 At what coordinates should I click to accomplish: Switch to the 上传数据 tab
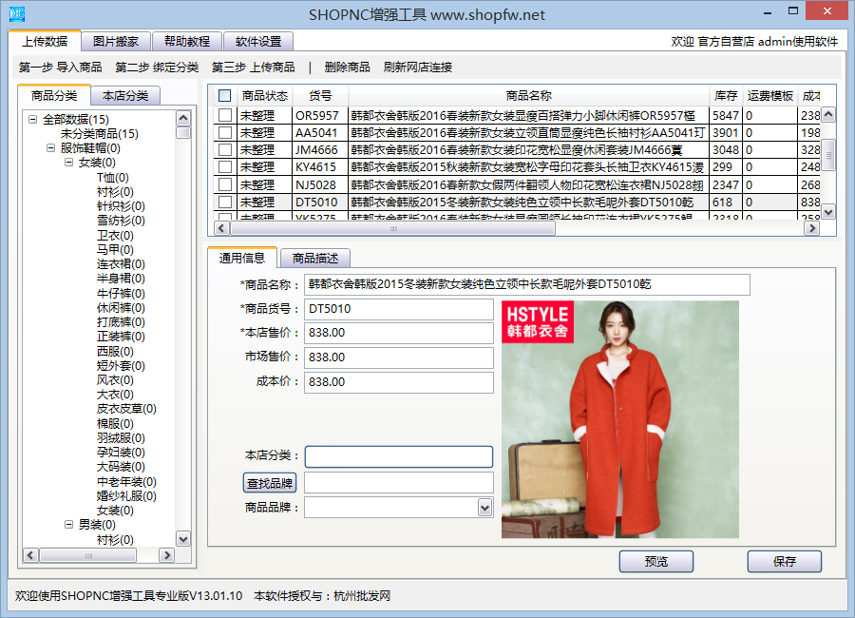45,41
